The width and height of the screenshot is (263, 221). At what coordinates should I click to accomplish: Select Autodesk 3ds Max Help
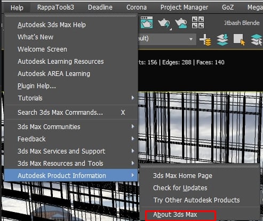click(x=71, y=25)
